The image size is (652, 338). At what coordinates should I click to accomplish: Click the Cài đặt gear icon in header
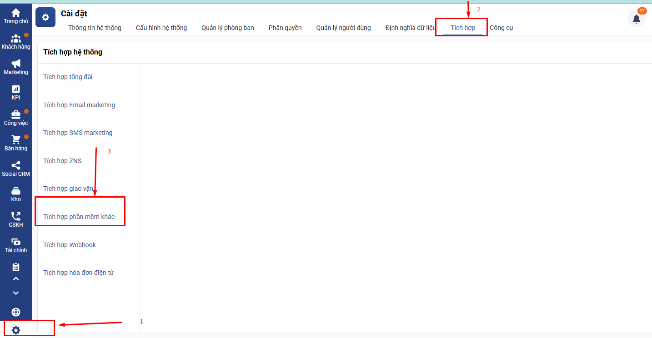click(x=45, y=17)
